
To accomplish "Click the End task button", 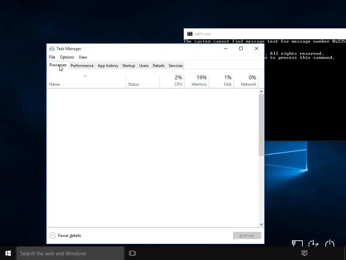I will tap(247, 236).
